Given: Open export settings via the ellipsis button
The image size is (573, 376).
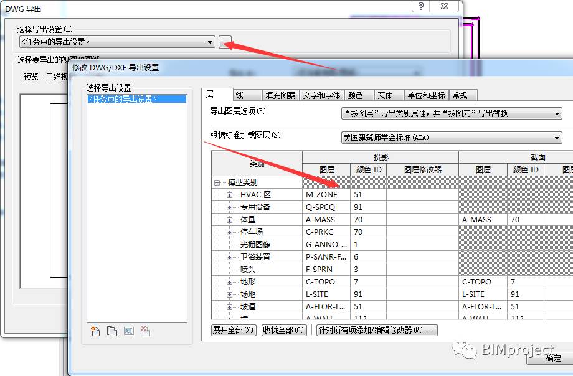Looking at the screenshot, I should 225,42.
